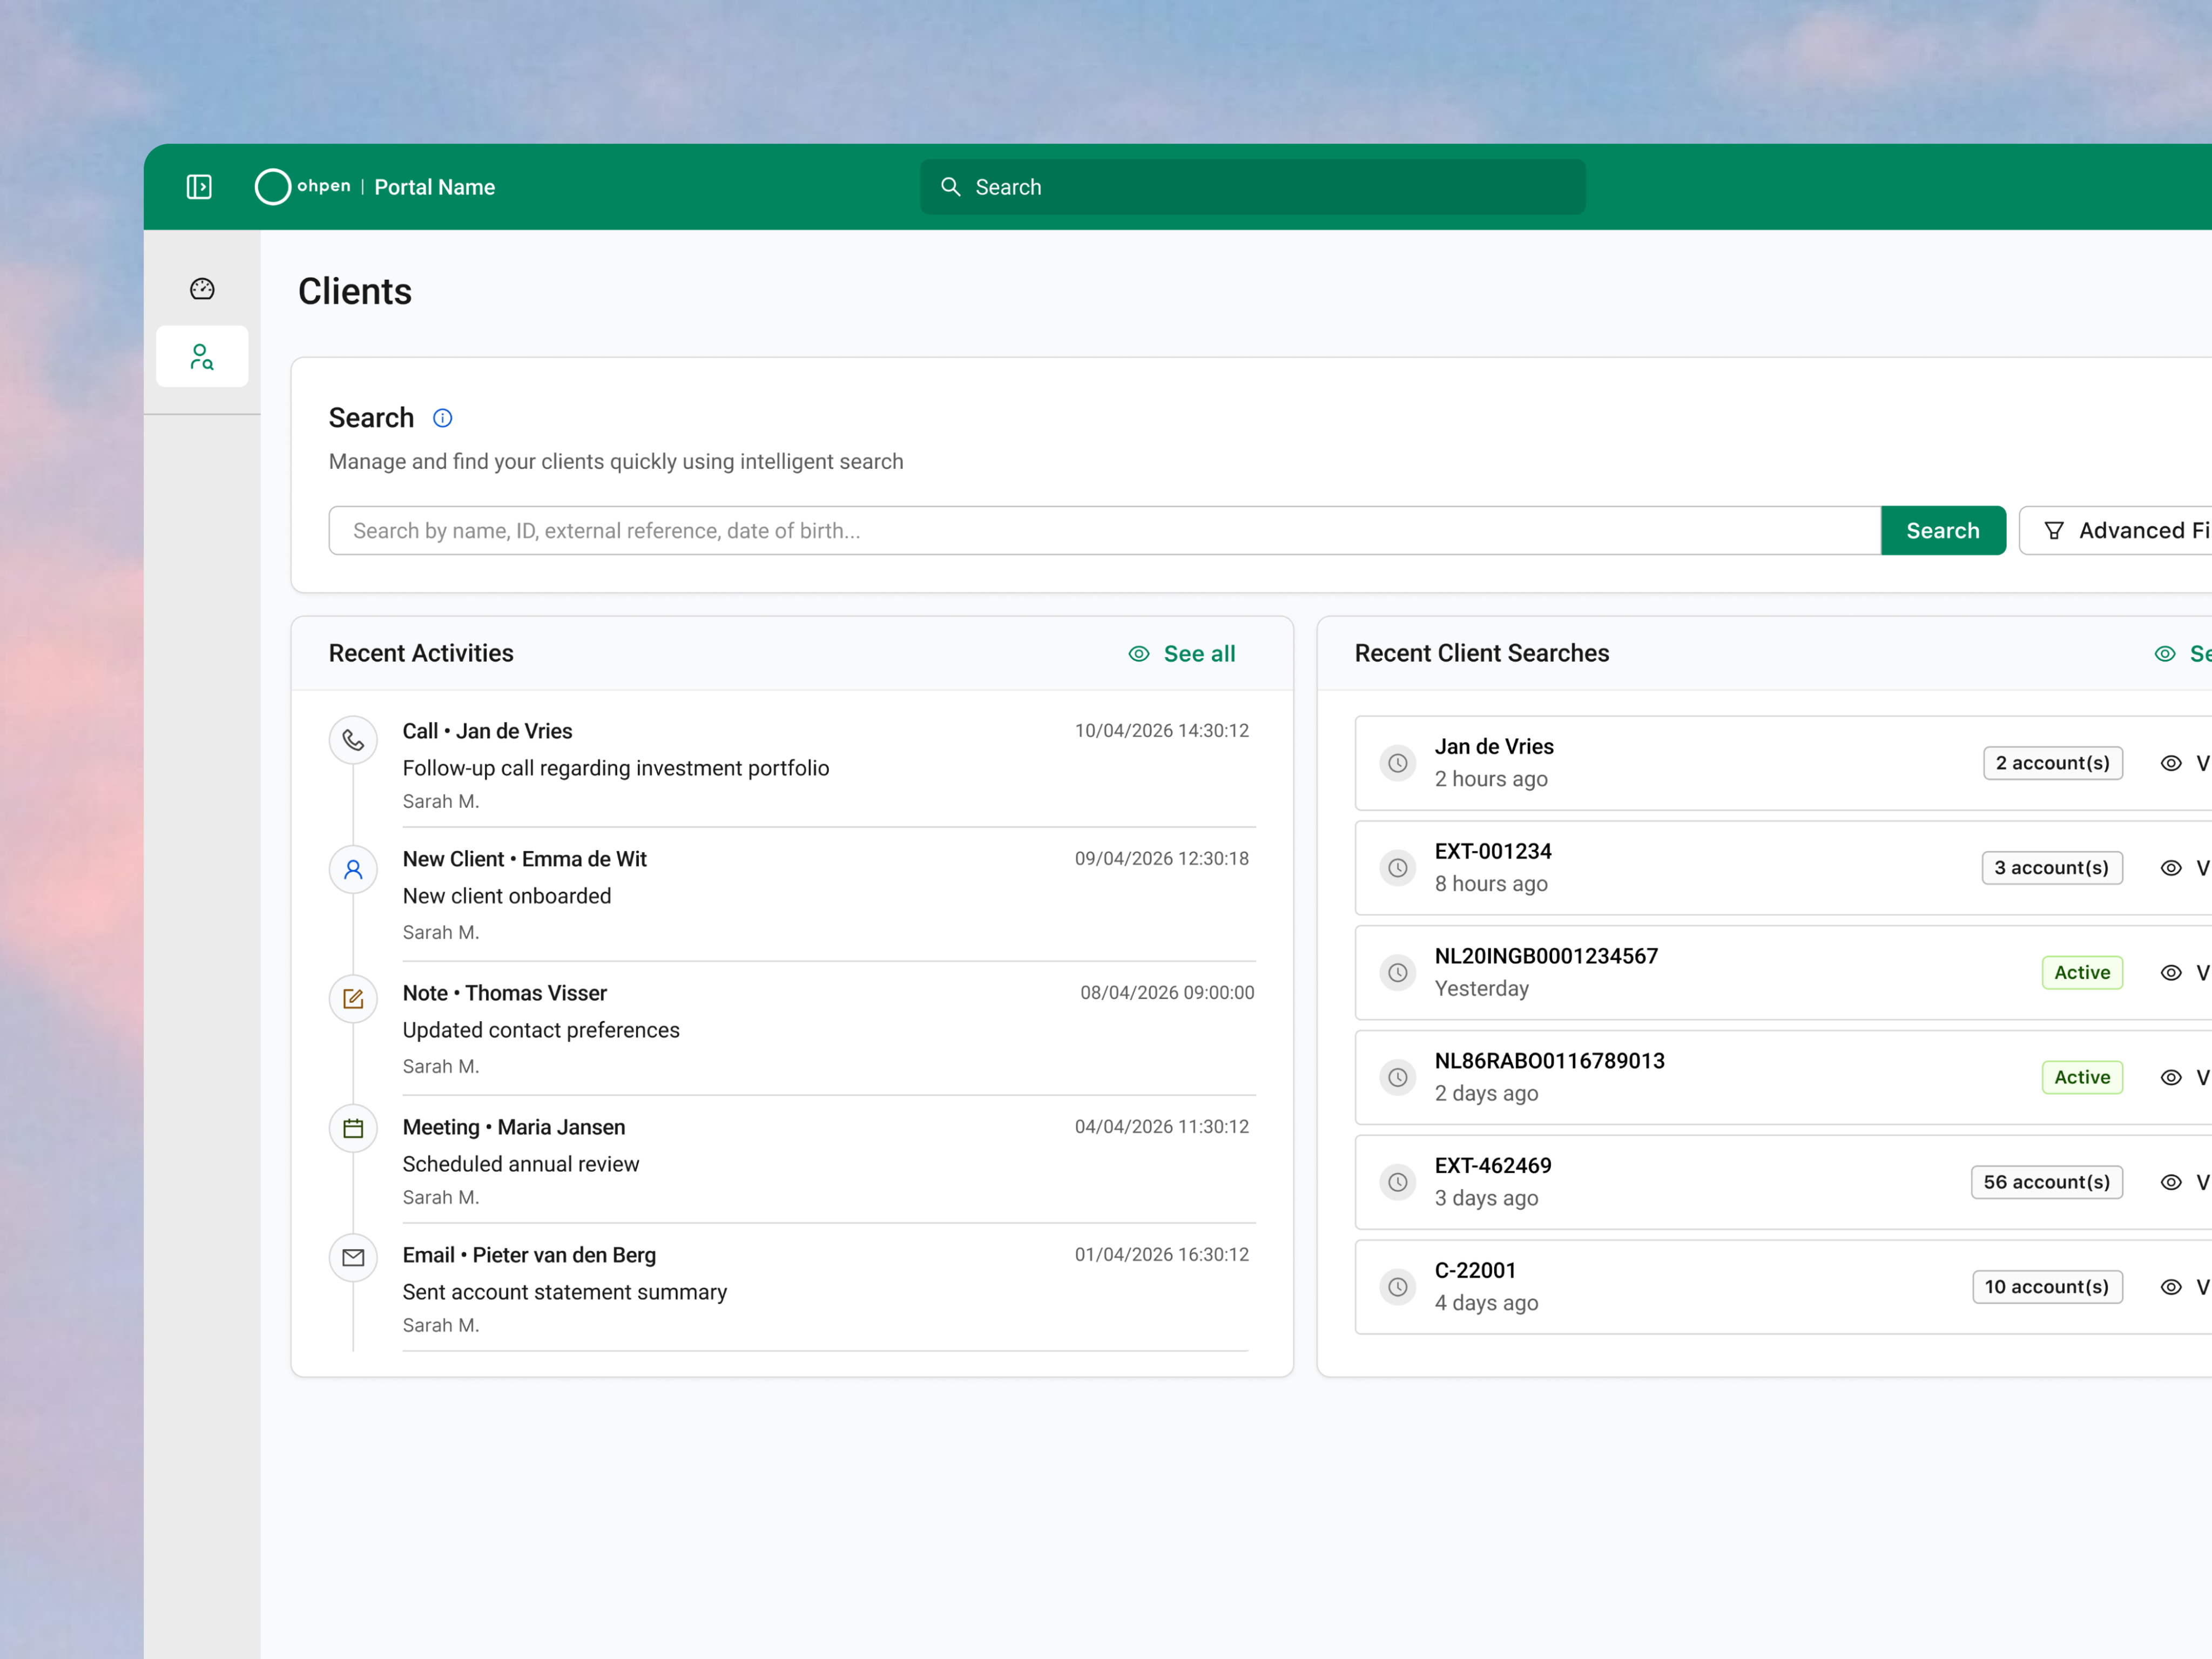Select 'NL20INGB0001234567' recent search

[1546, 956]
